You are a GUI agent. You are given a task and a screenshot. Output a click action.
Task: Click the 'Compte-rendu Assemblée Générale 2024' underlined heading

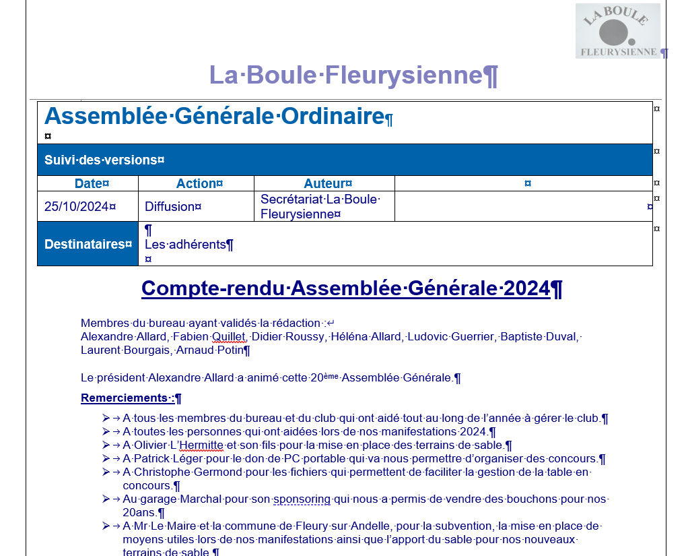346,288
